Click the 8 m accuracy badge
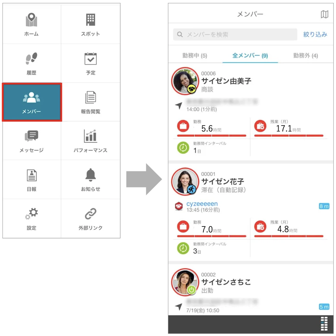336x336 pixels. [324, 206]
